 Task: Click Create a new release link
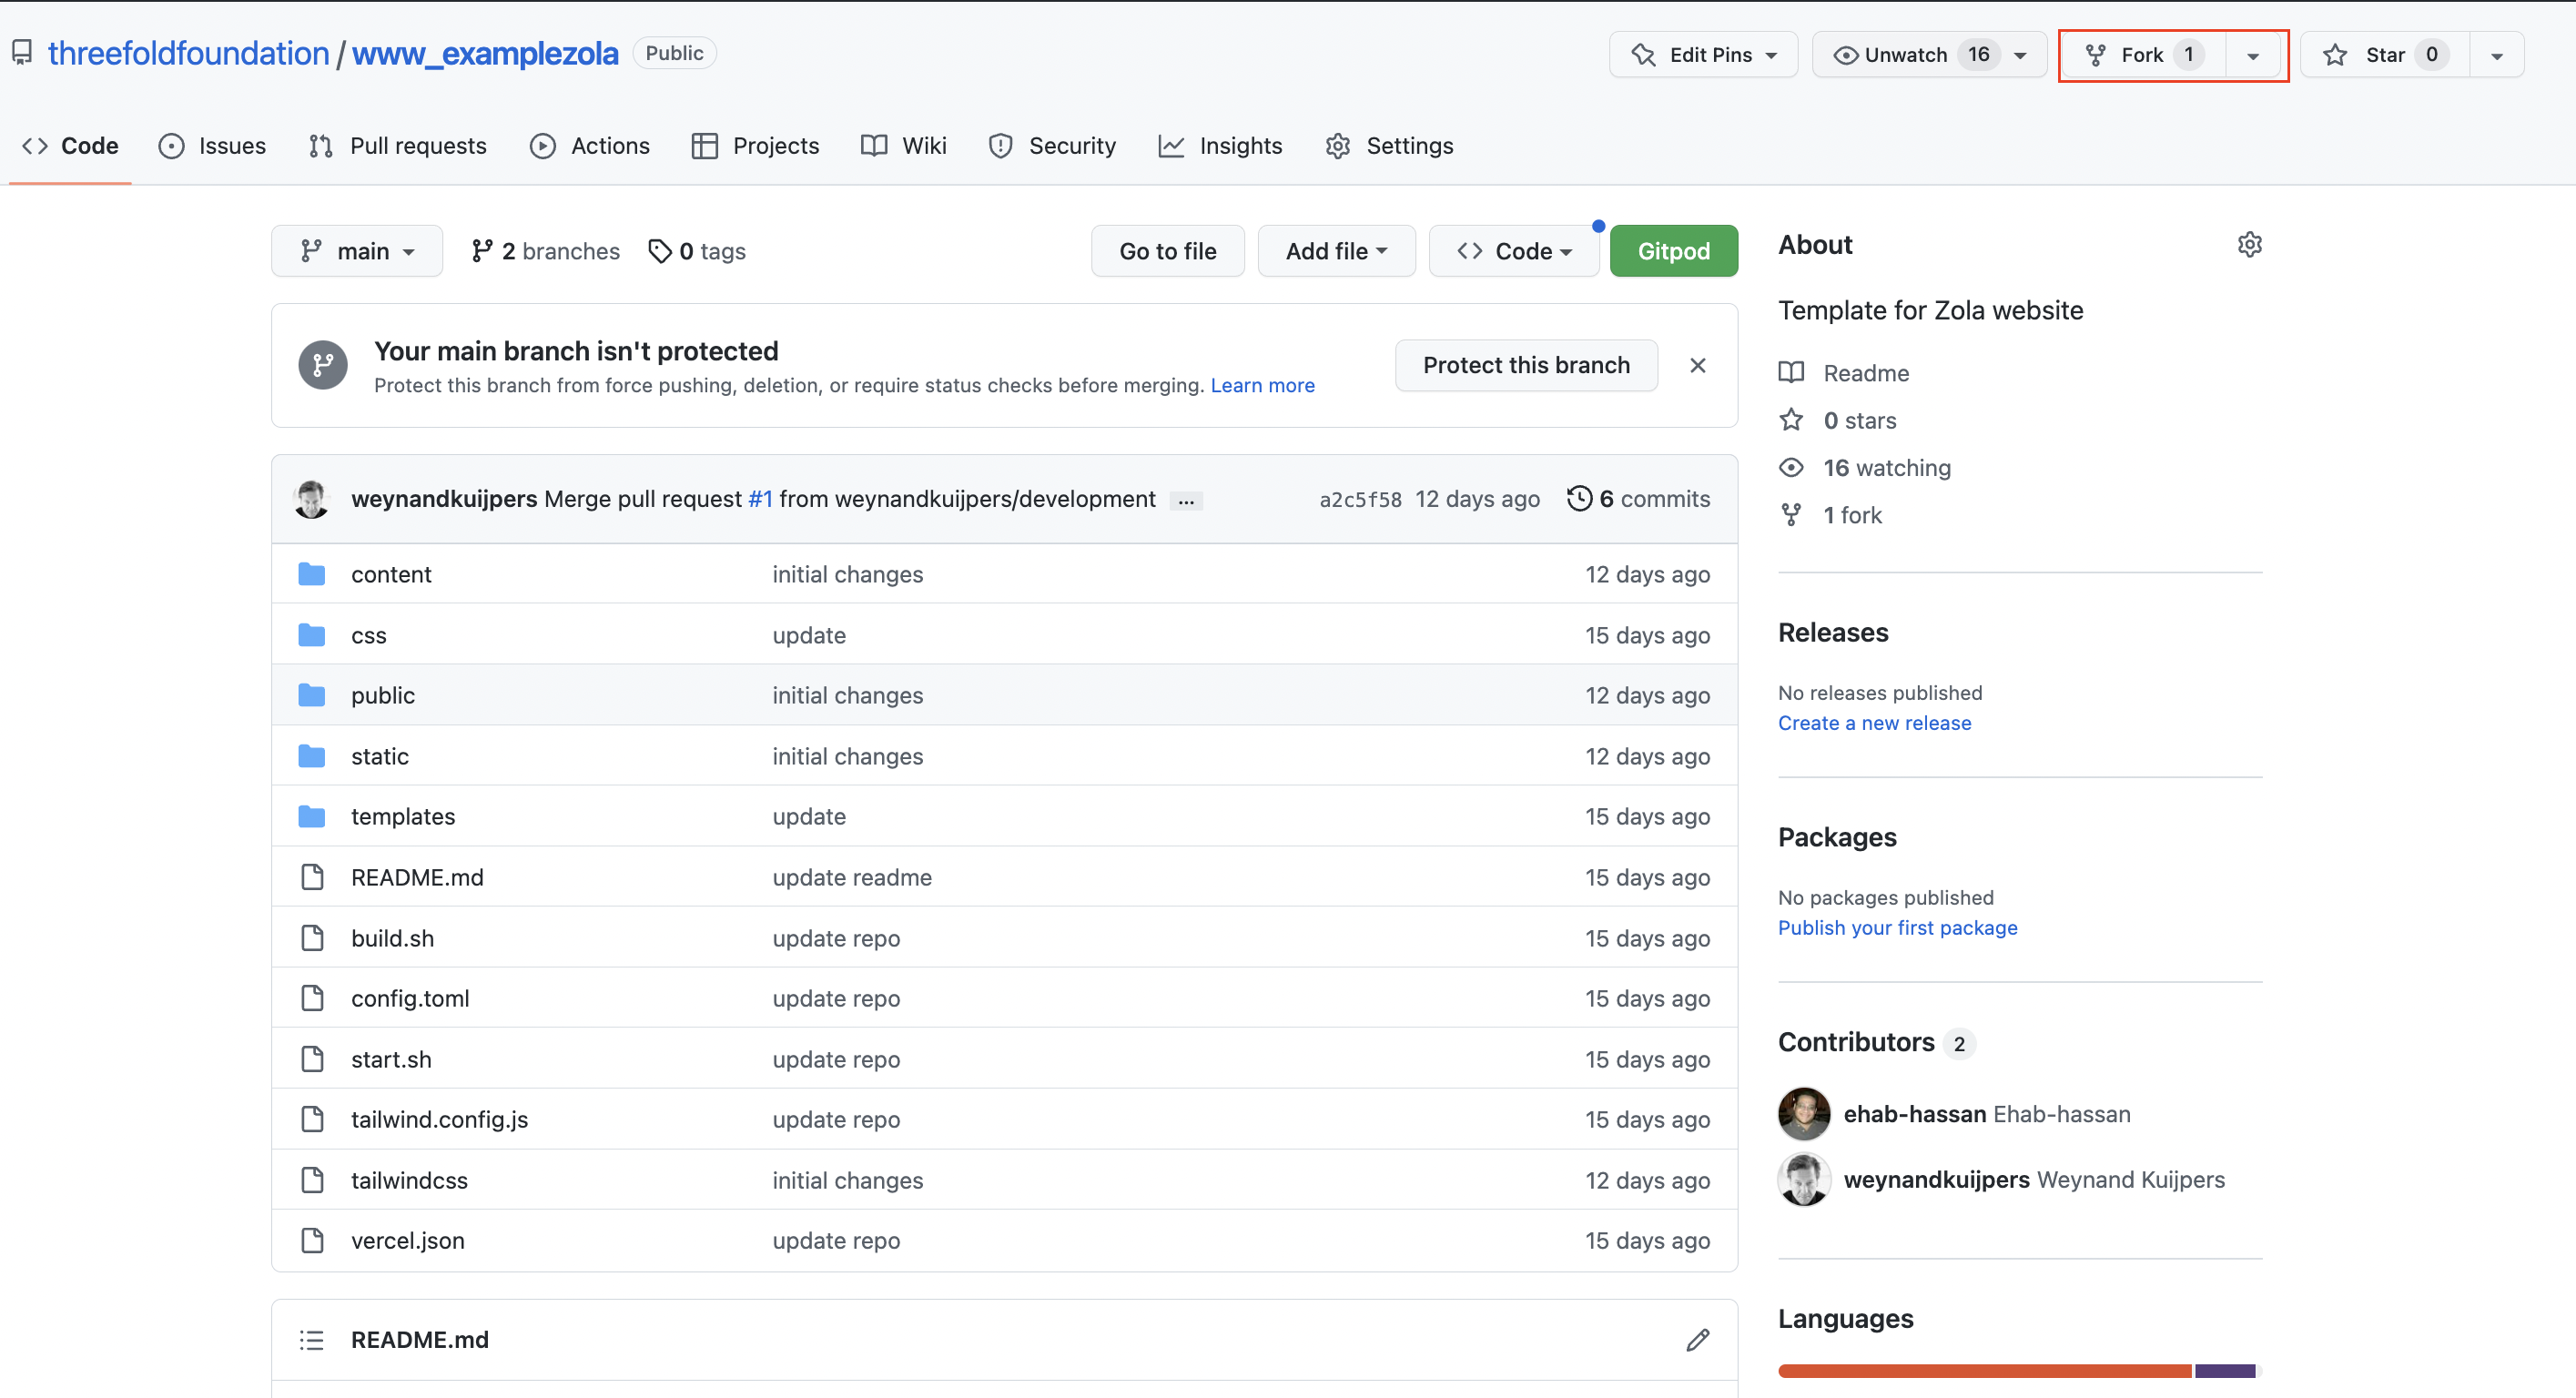tap(1874, 723)
